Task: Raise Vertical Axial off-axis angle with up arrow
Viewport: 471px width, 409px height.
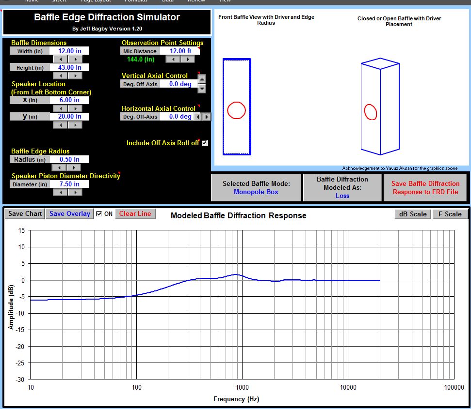Action: tap(202, 79)
